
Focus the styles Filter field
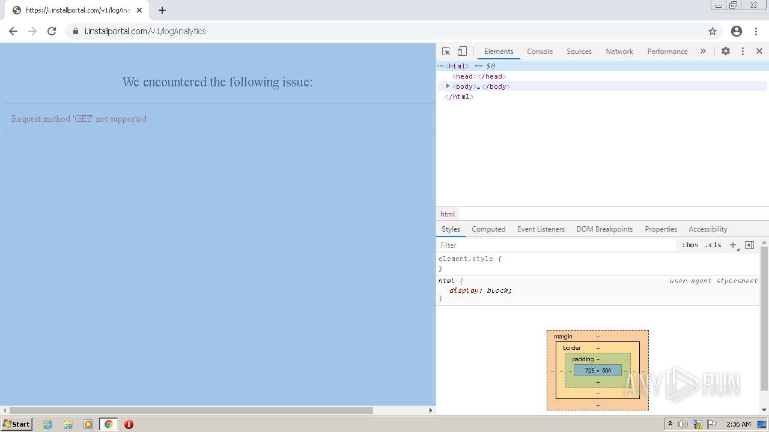pos(556,245)
